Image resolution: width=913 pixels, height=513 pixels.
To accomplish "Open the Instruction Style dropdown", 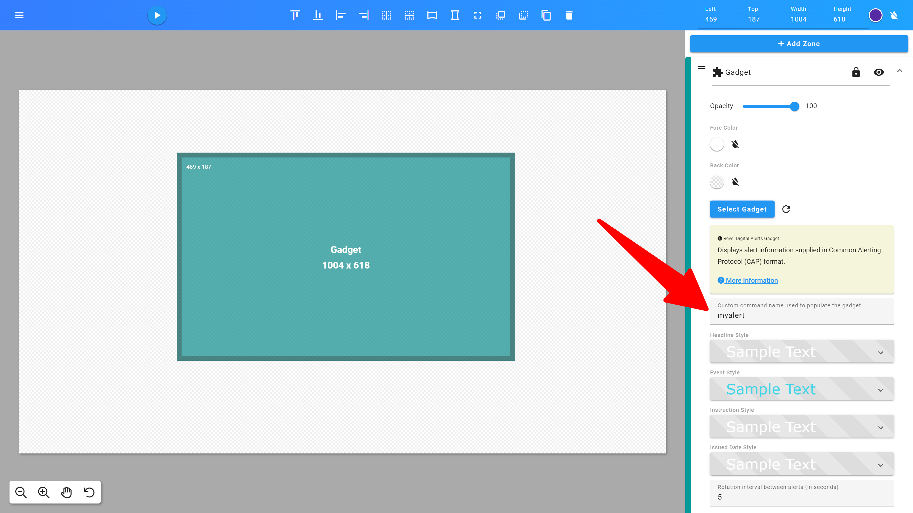I will [802, 427].
